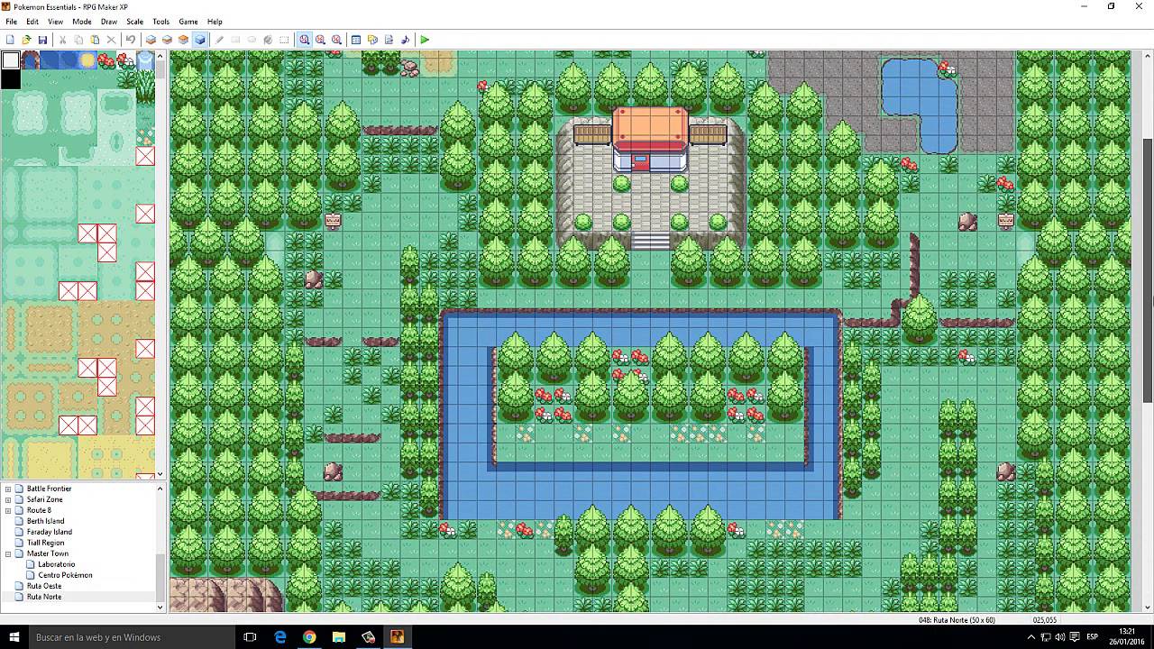Click the status bar map name 048: Ruta Norte
The height and width of the screenshot is (649, 1154).
(957, 620)
